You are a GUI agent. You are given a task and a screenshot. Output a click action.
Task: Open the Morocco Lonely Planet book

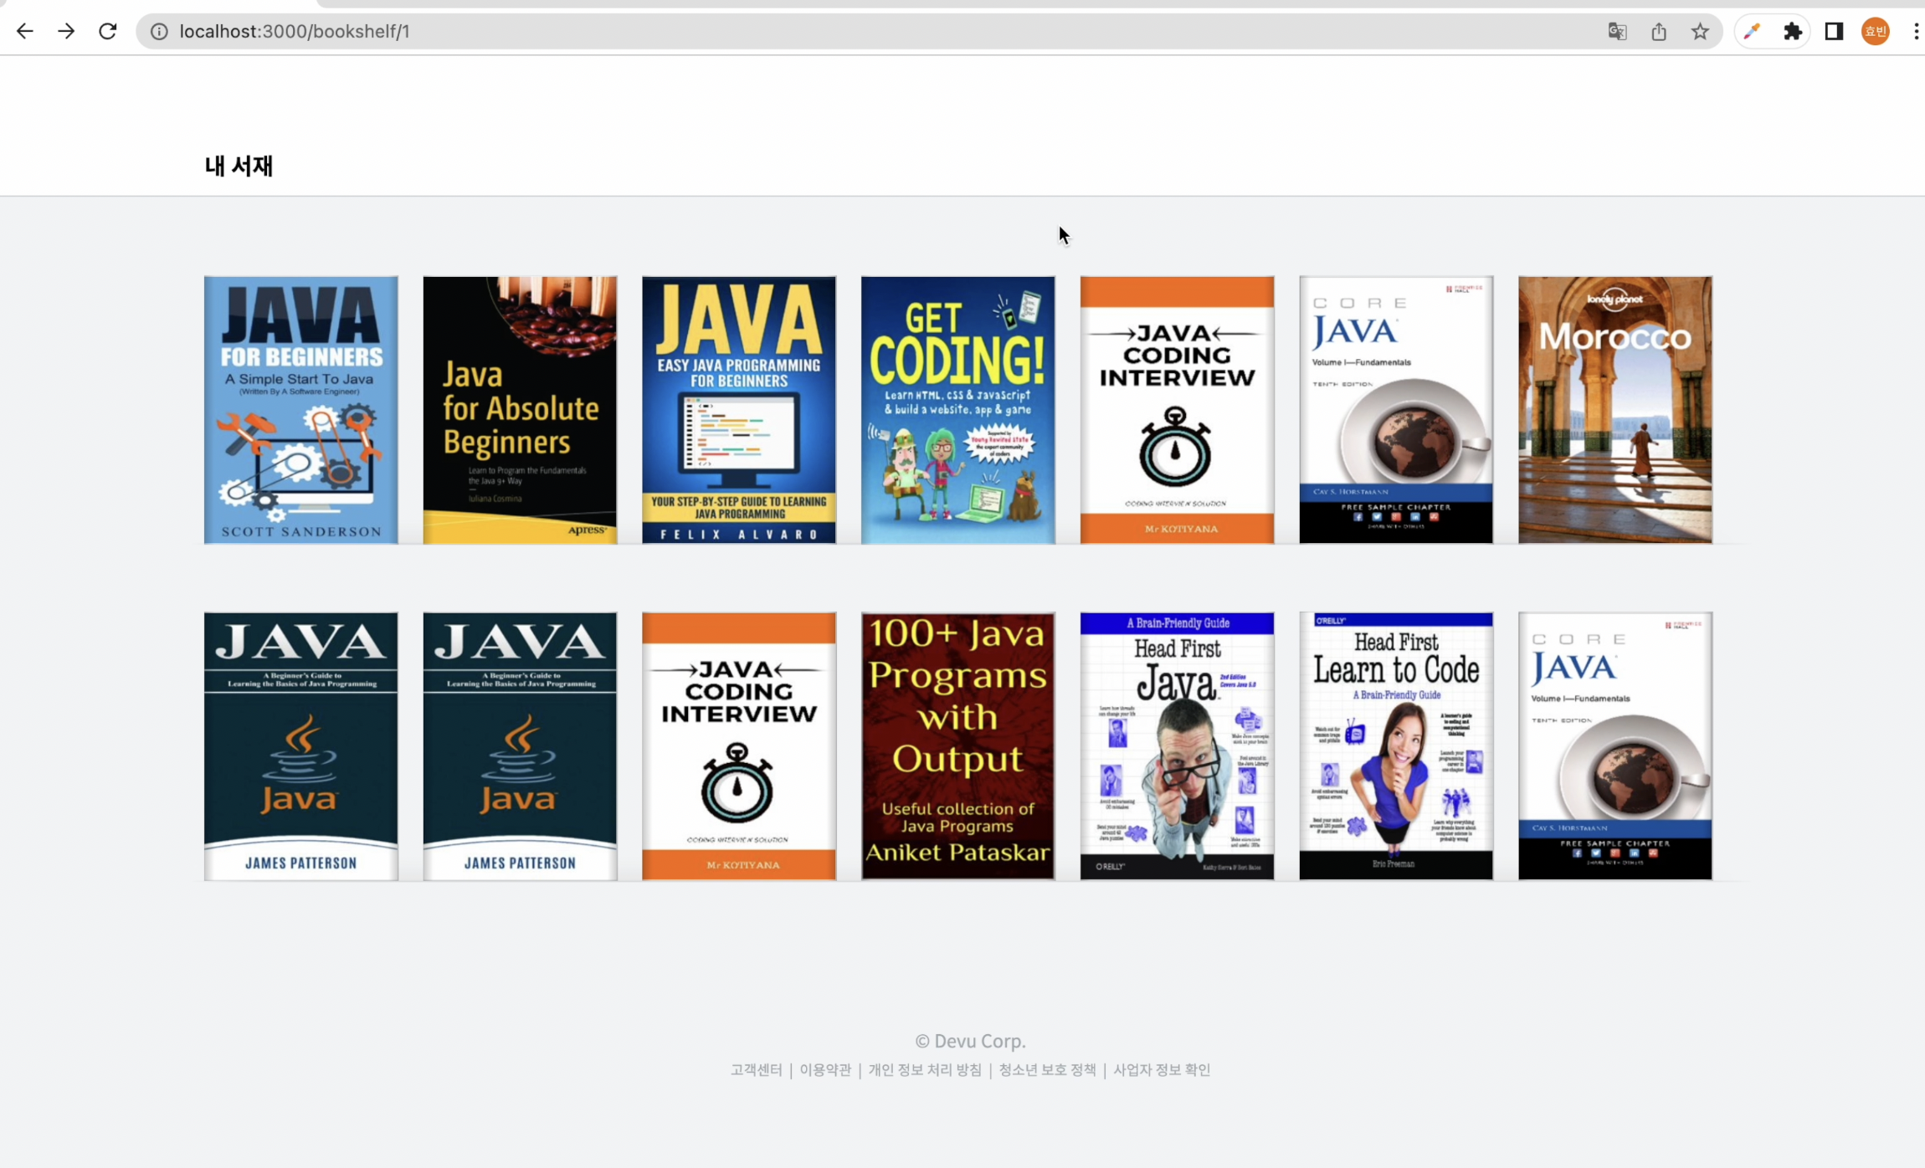(1615, 410)
